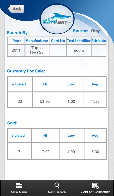Select the Main Menu label
Image resolution: width=114 pixels, height=196 pixels.
[x=19, y=192]
